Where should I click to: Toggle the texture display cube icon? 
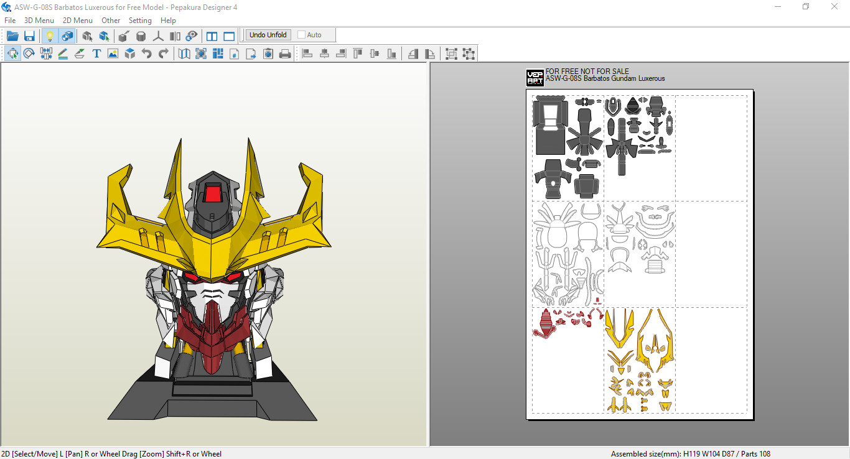pos(67,35)
